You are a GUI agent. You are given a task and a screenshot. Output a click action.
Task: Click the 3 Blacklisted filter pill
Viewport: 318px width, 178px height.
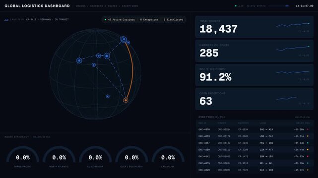click(174, 20)
